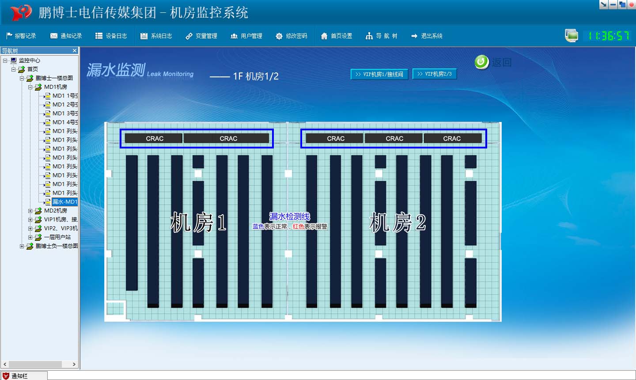This screenshot has height=380, width=636.
Task: Expand the VIP1机房 tree node
Action: 30,220
